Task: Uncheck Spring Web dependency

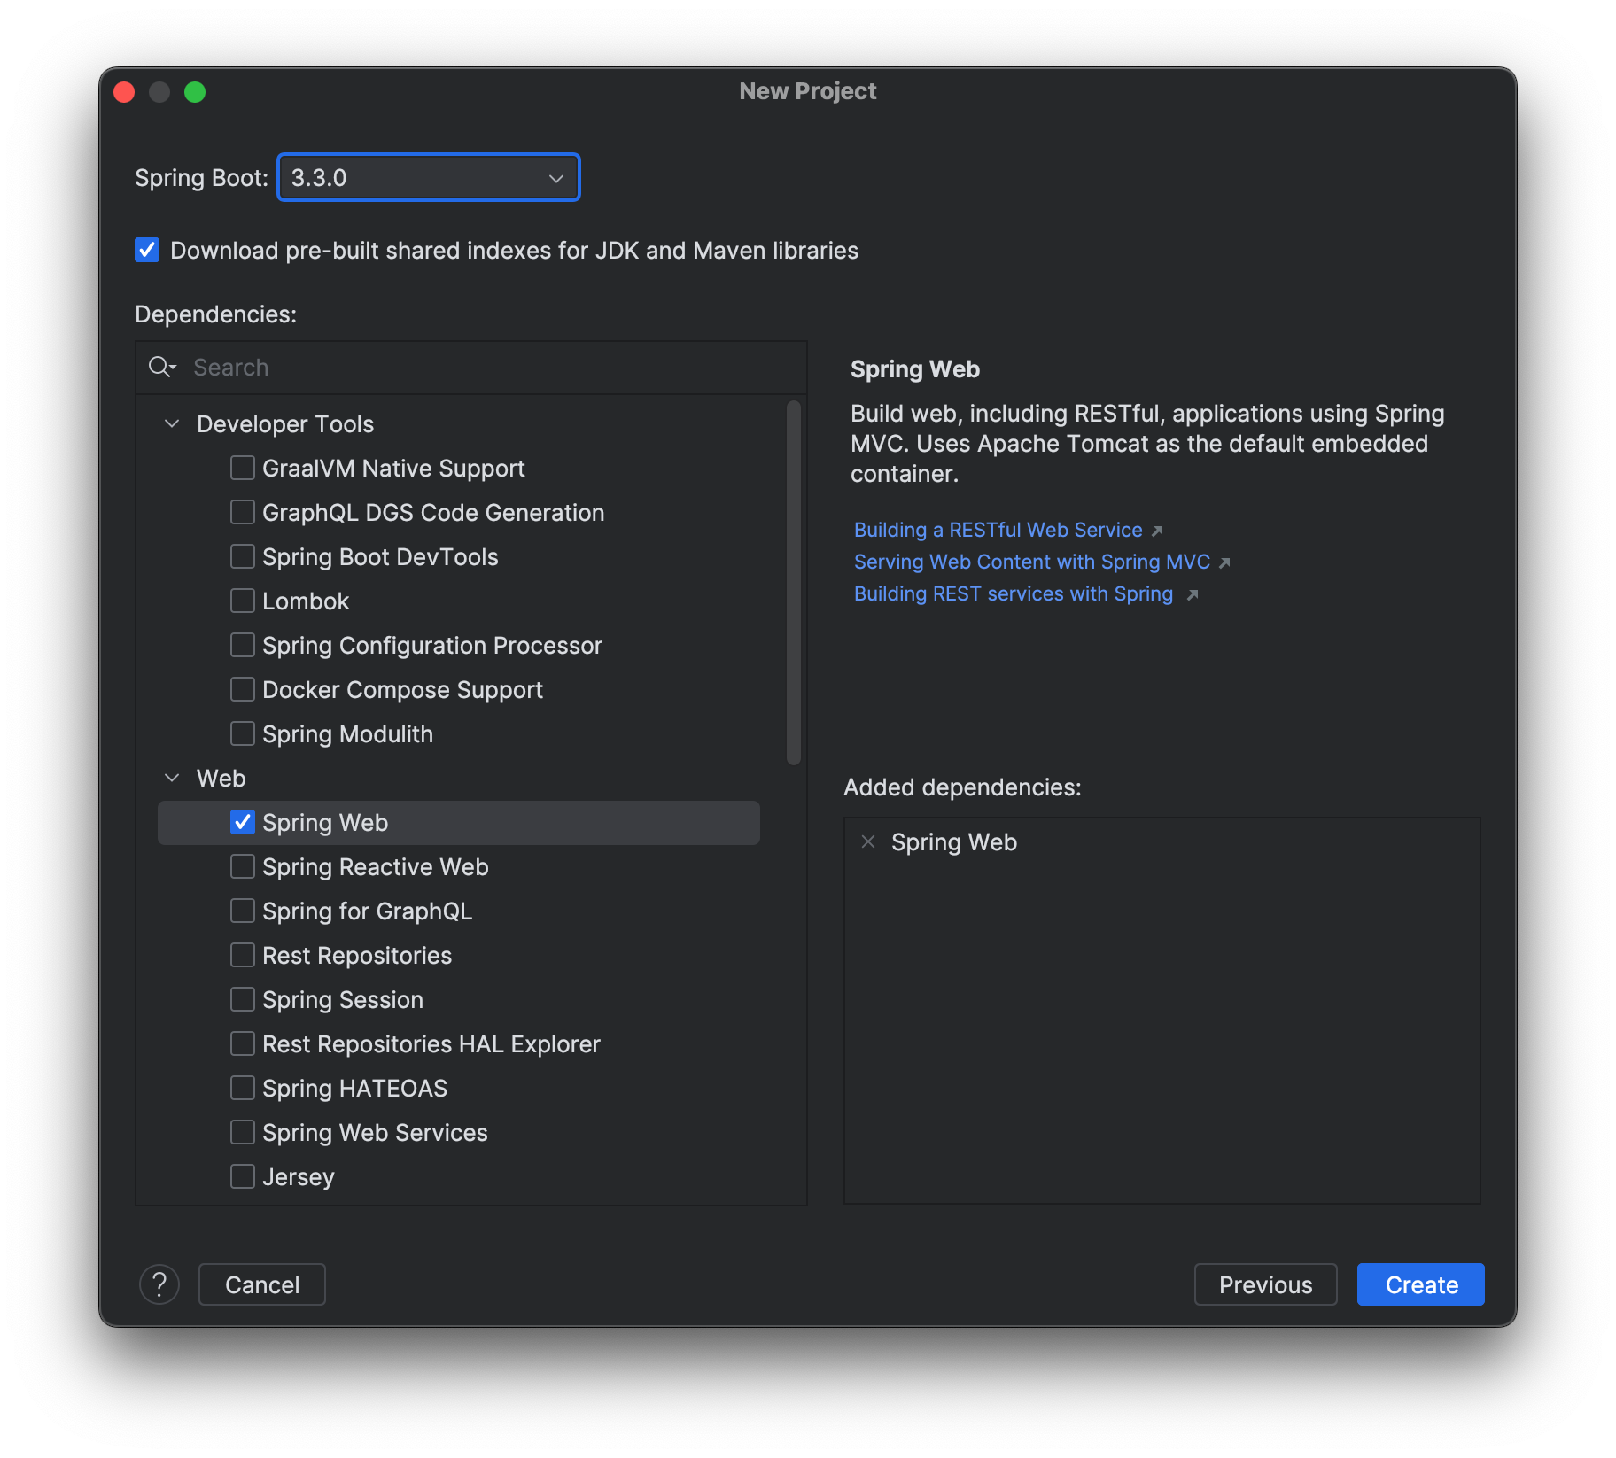Action: coord(243,822)
